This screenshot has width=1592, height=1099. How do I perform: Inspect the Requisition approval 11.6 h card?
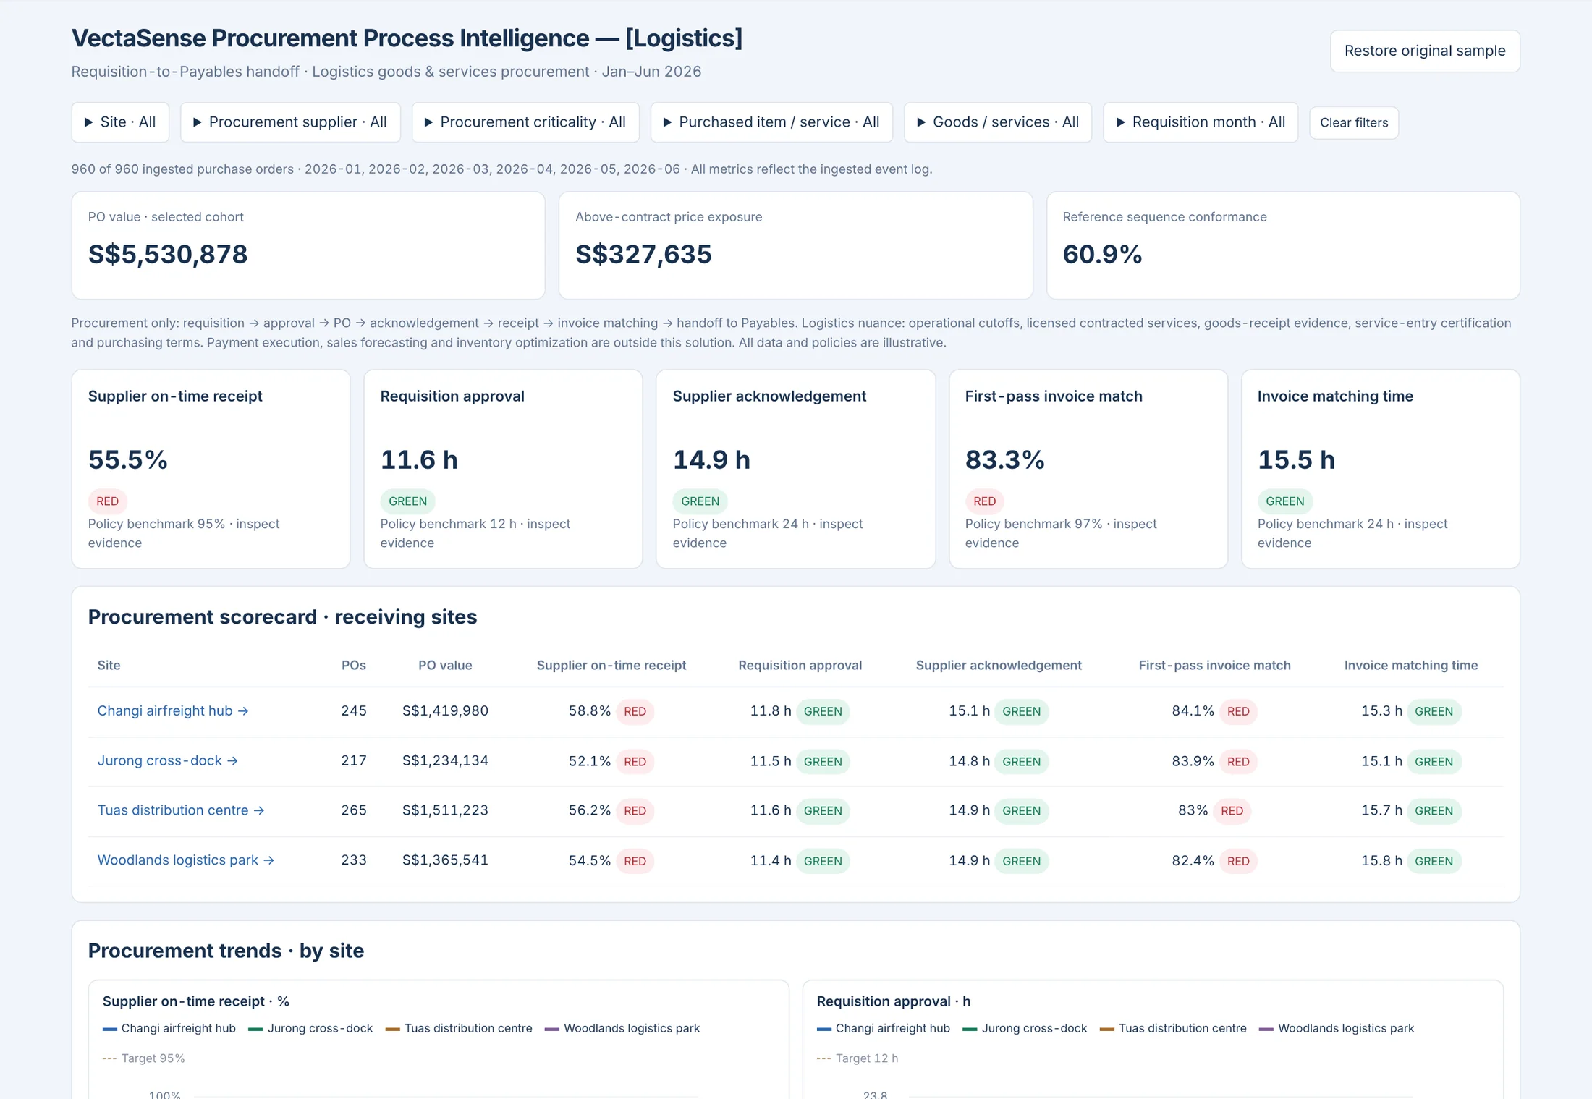click(x=503, y=469)
